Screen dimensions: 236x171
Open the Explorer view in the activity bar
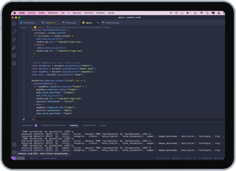click(x=14, y=24)
